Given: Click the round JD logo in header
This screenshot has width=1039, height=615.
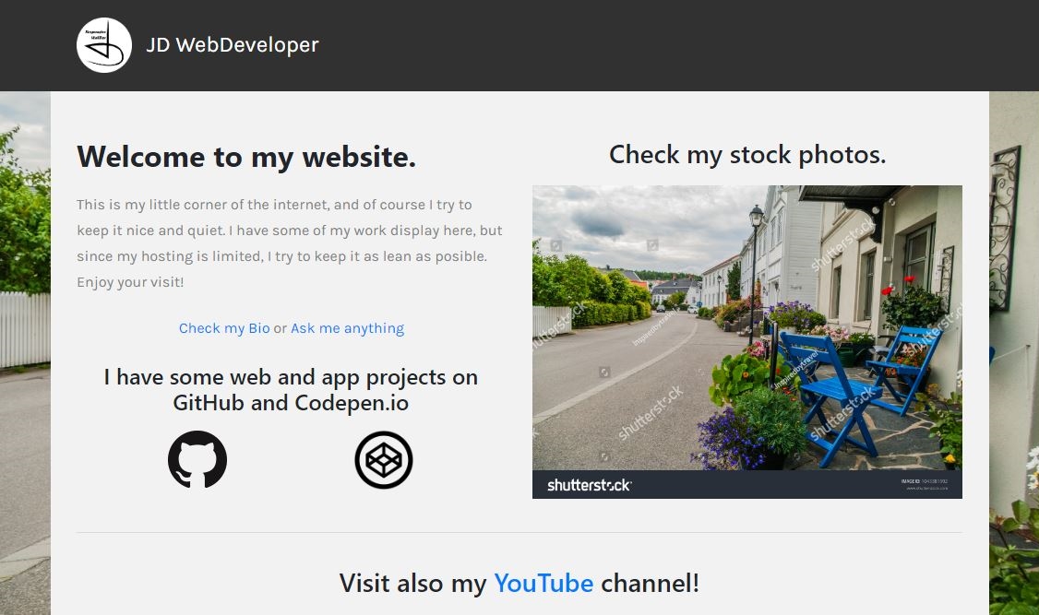Looking at the screenshot, I should coord(104,45).
